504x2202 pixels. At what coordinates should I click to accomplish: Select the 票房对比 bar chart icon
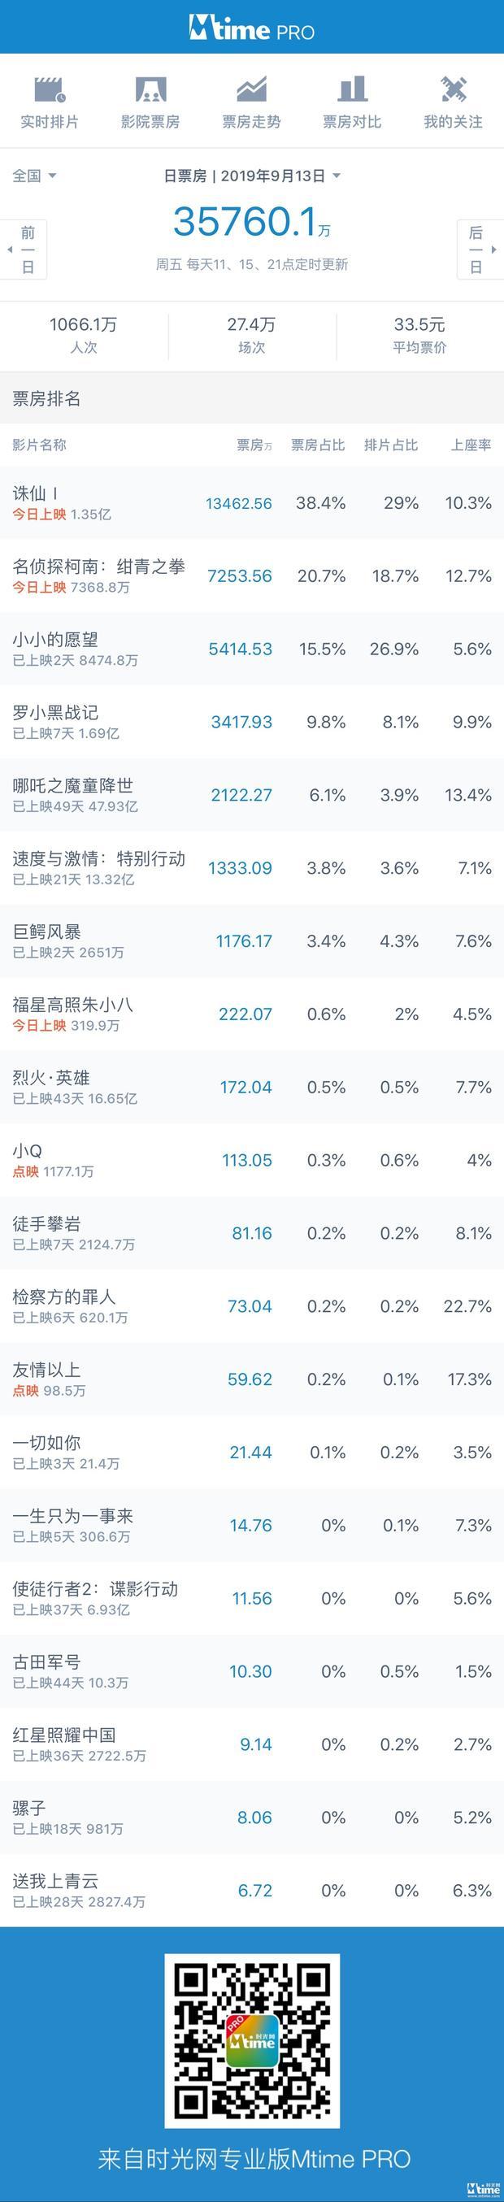[x=352, y=89]
